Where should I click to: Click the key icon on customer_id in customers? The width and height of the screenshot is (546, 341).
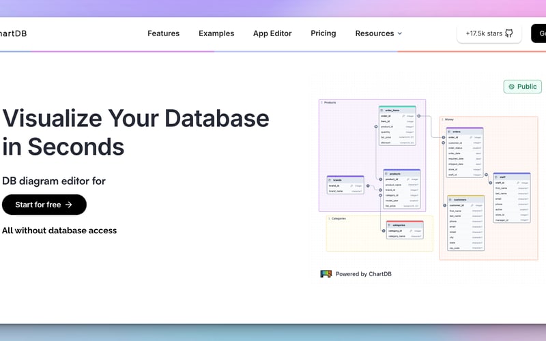coord(472,205)
